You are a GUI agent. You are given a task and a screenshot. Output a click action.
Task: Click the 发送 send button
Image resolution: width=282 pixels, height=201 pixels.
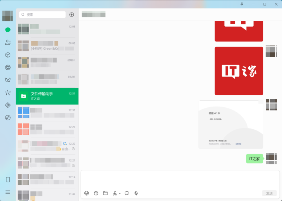point(269,194)
